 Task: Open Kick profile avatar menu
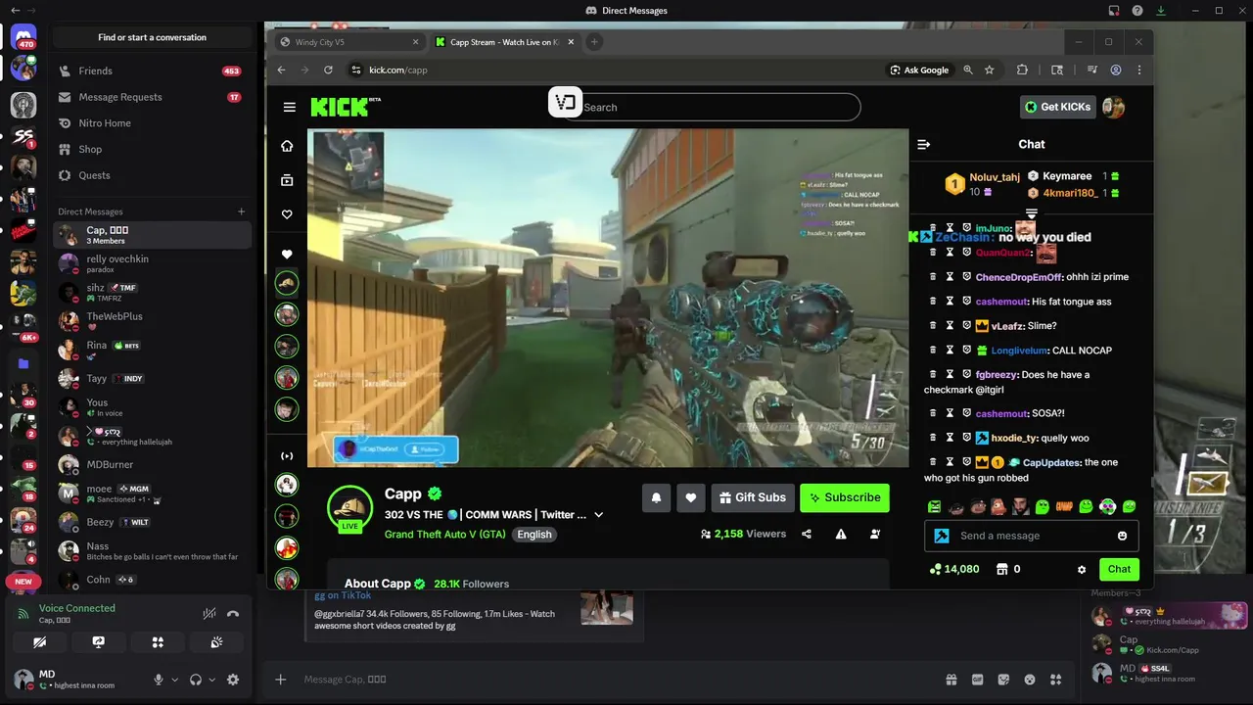1113,107
